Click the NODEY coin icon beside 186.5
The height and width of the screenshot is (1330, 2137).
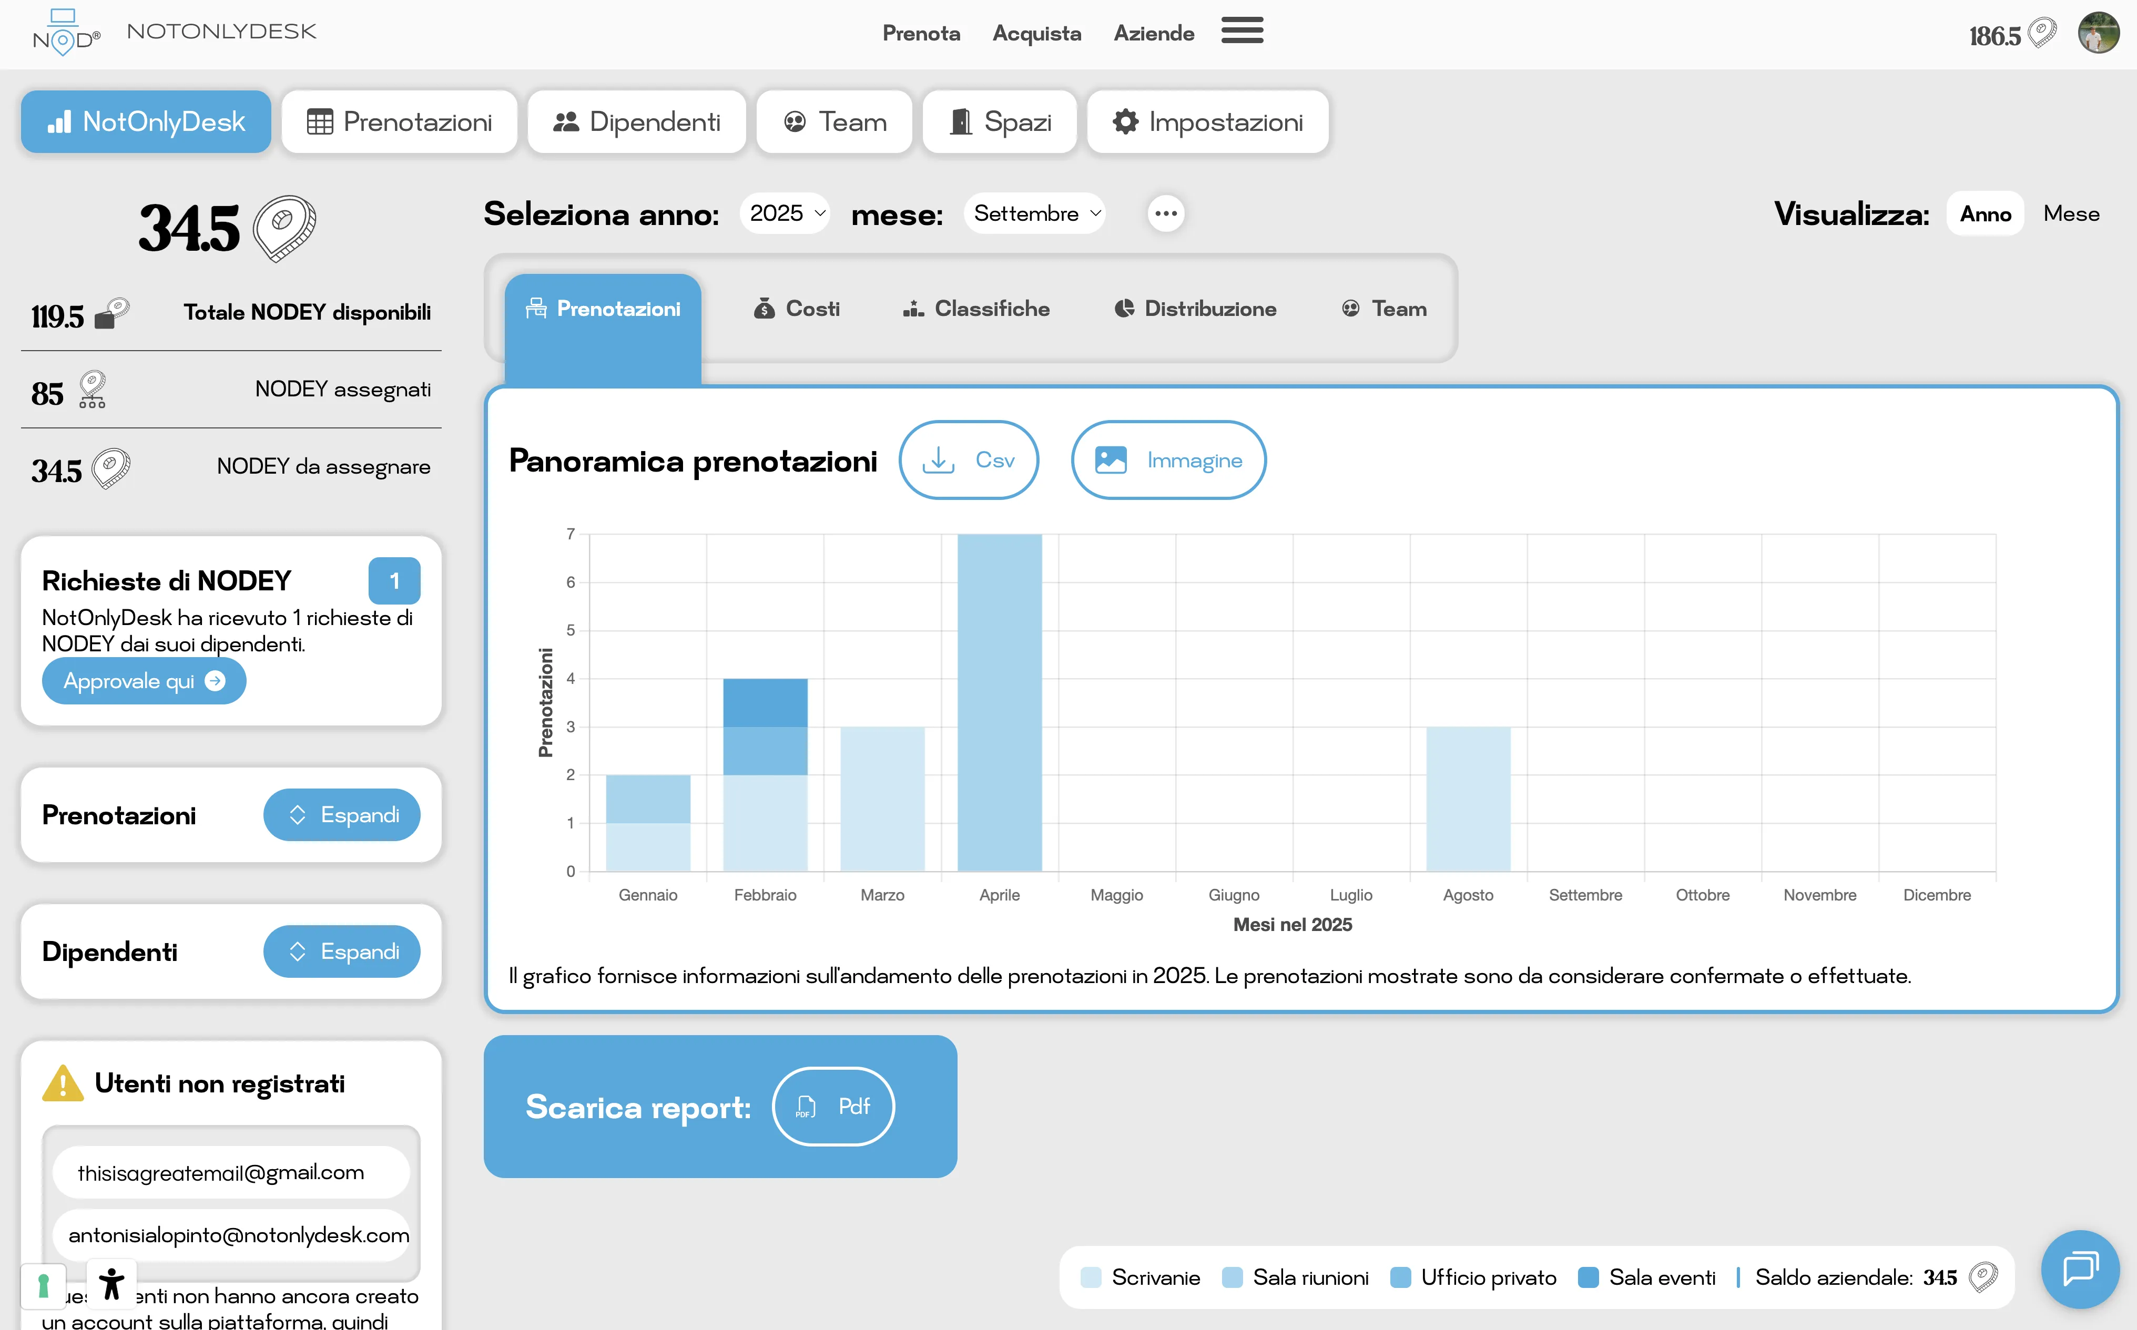tap(2042, 34)
